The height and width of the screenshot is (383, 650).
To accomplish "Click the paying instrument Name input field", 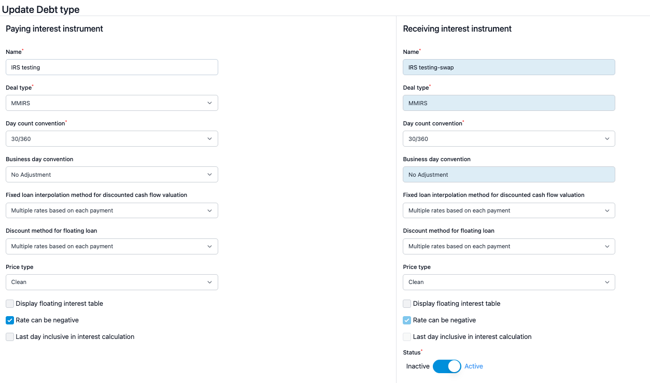I will coord(111,67).
